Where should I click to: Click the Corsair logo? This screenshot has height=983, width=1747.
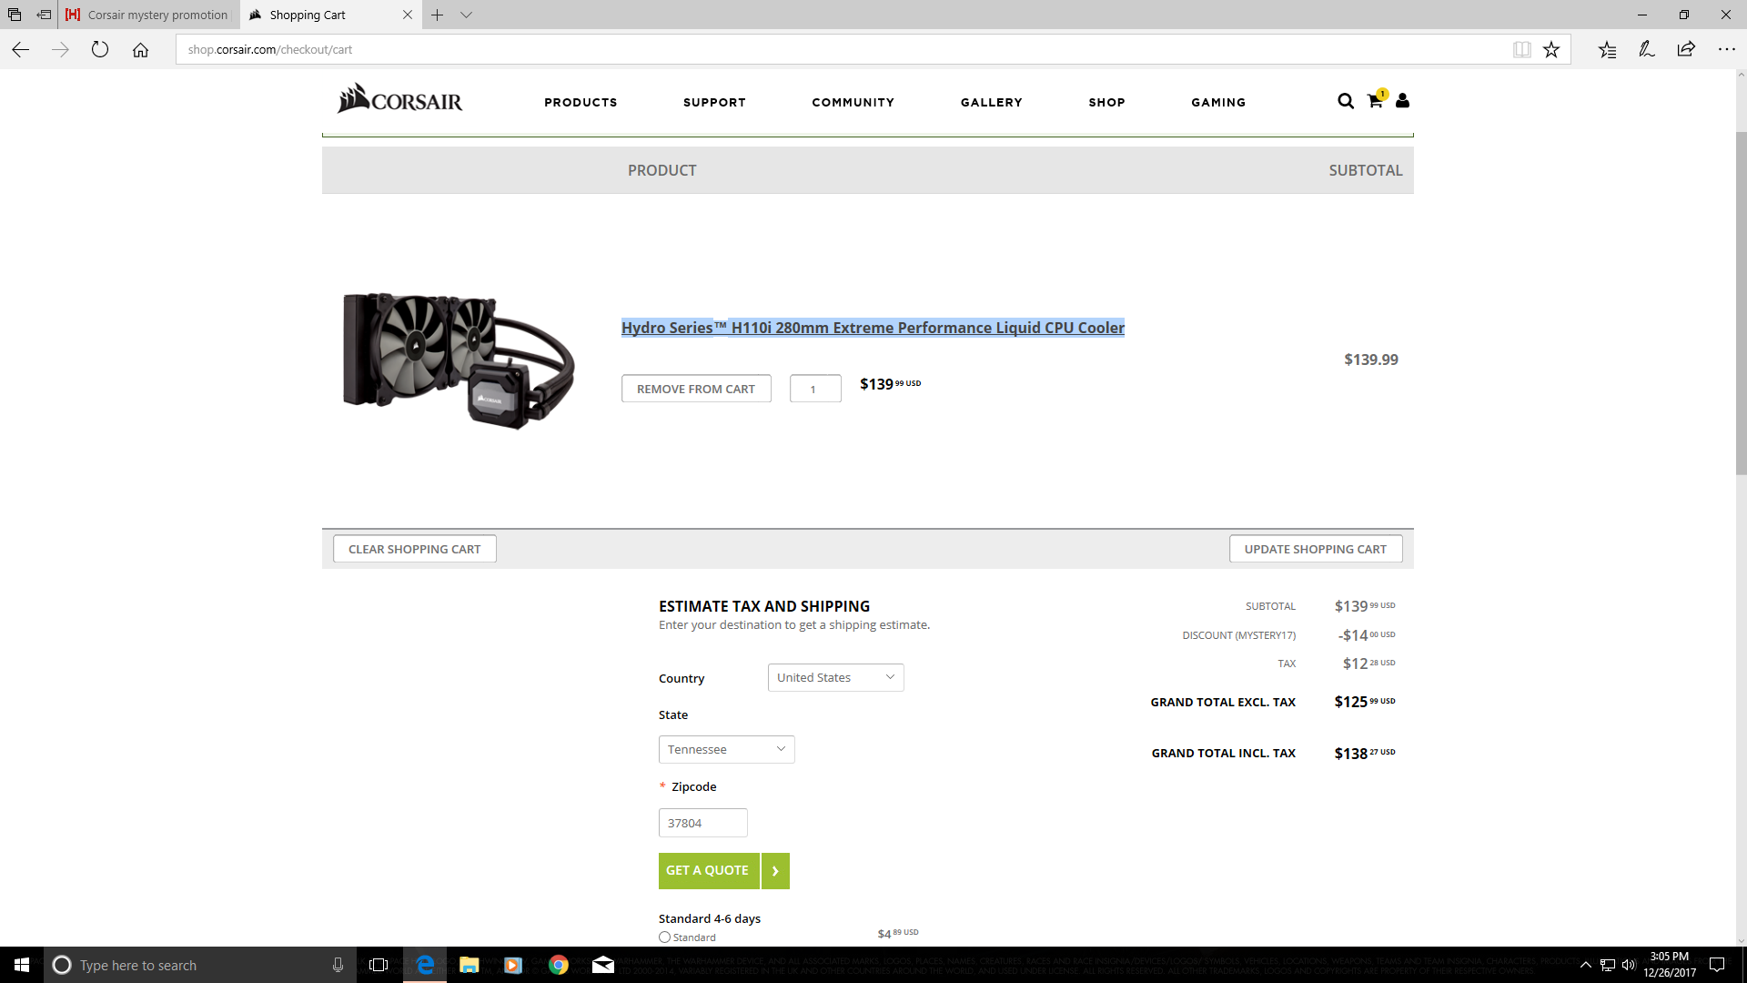pyautogui.click(x=400, y=99)
